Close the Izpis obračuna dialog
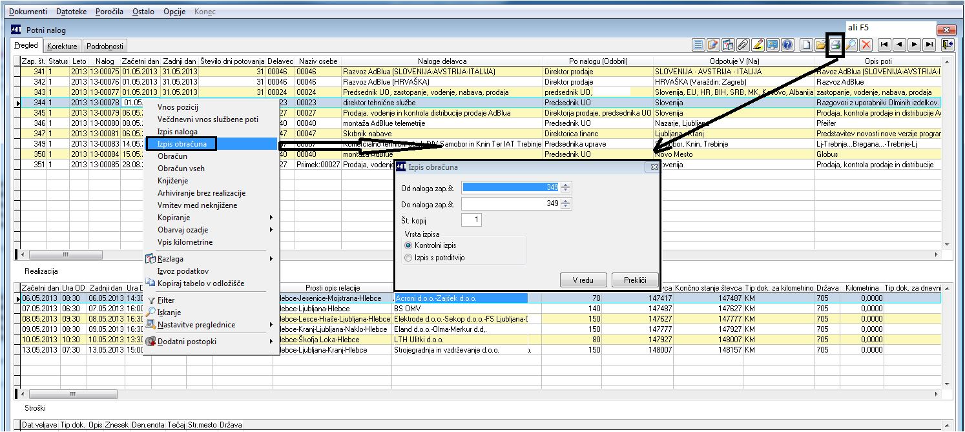Screen dimensions: 965x432 tap(654, 167)
